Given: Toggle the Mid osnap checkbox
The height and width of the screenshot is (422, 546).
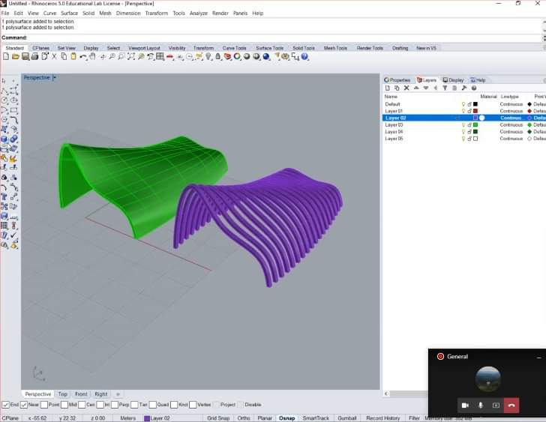Looking at the screenshot, I should (64, 405).
